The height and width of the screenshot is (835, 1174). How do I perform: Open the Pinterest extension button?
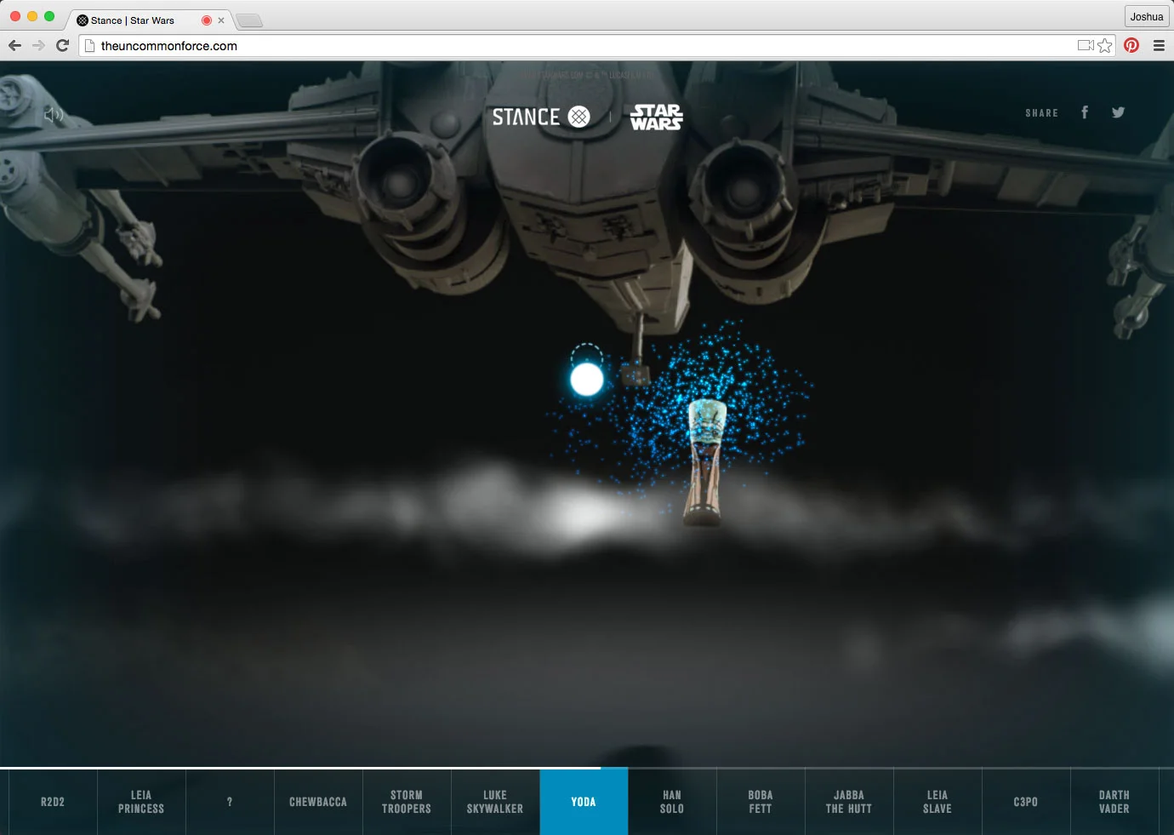point(1131,45)
